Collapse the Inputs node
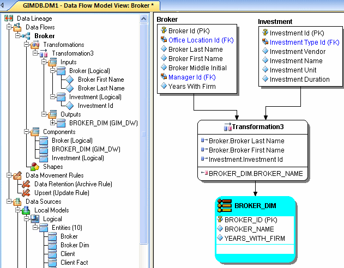This screenshot has width=344, height=268. coord(44,62)
